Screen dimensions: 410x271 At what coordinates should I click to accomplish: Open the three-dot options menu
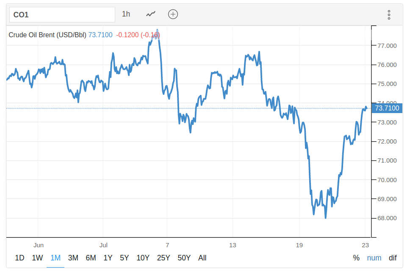[x=389, y=15]
